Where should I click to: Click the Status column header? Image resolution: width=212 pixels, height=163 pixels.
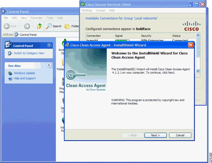[x=183, y=36]
